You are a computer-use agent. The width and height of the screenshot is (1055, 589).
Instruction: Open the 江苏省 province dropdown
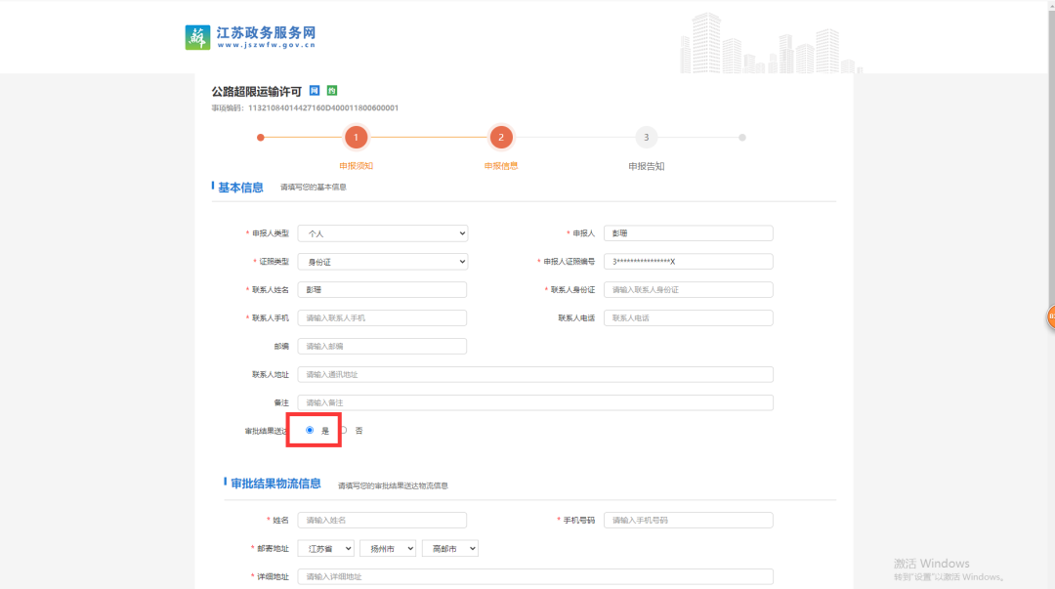325,548
